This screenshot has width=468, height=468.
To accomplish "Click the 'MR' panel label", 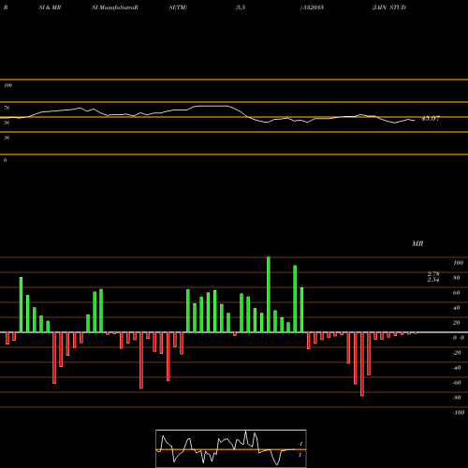I will (417, 243).
